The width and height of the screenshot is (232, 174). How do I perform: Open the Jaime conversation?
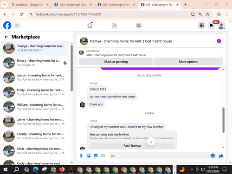click(35, 122)
